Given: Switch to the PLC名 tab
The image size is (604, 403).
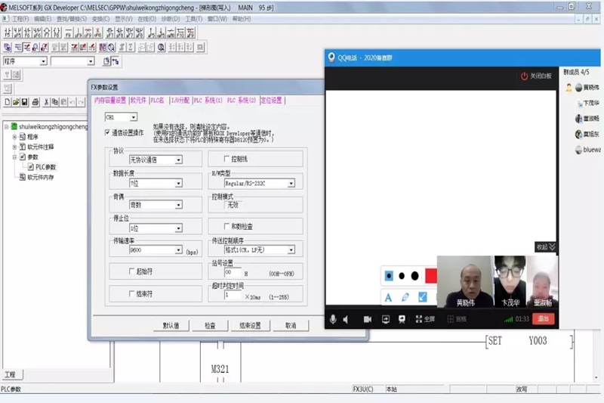Looking at the screenshot, I should click(x=157, y=101).
